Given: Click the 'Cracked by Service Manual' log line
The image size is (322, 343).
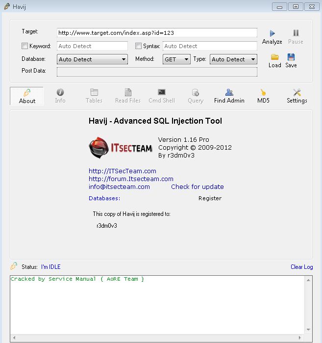Looking at the screenshot, I should click(77, 279).
